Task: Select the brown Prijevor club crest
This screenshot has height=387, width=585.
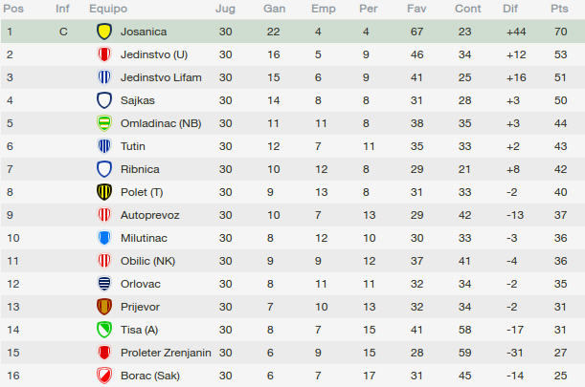Action: tap(104, 307)
